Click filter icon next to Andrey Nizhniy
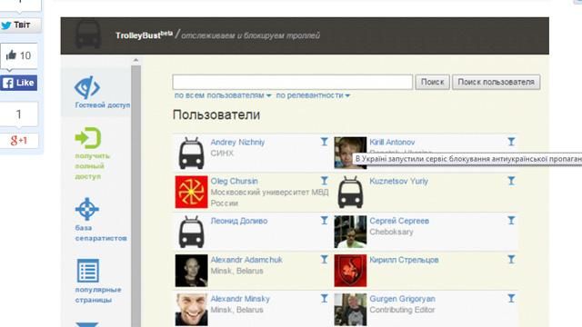Screen dimensions: 582x327 click(x=325, y=142)
